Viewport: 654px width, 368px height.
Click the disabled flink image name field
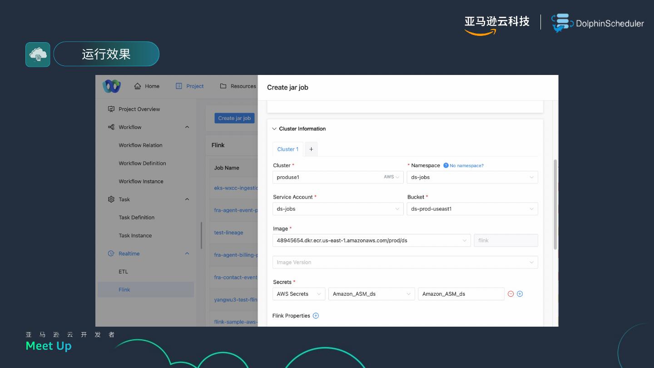[506, 240]
